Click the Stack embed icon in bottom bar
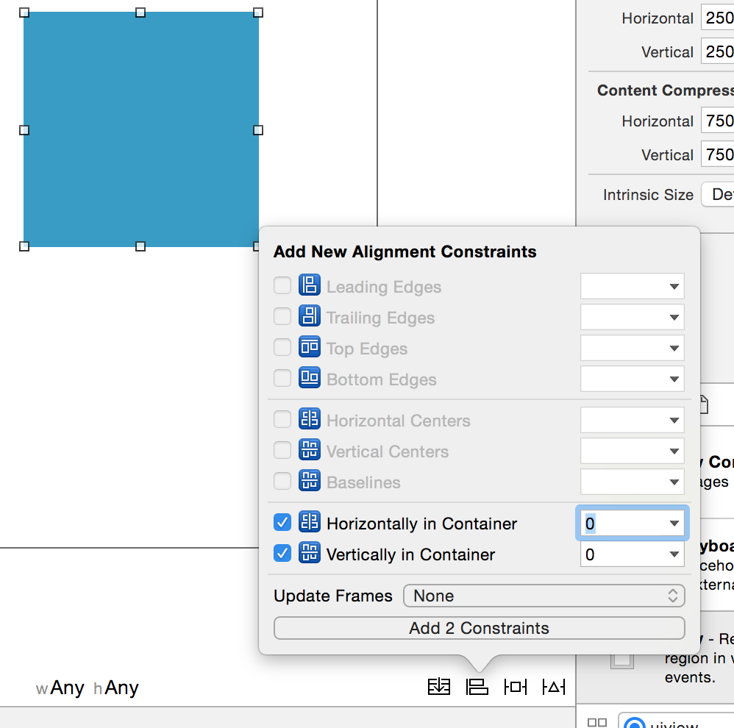The height and width of the screenshot is (728, 734). click(439, 687)
